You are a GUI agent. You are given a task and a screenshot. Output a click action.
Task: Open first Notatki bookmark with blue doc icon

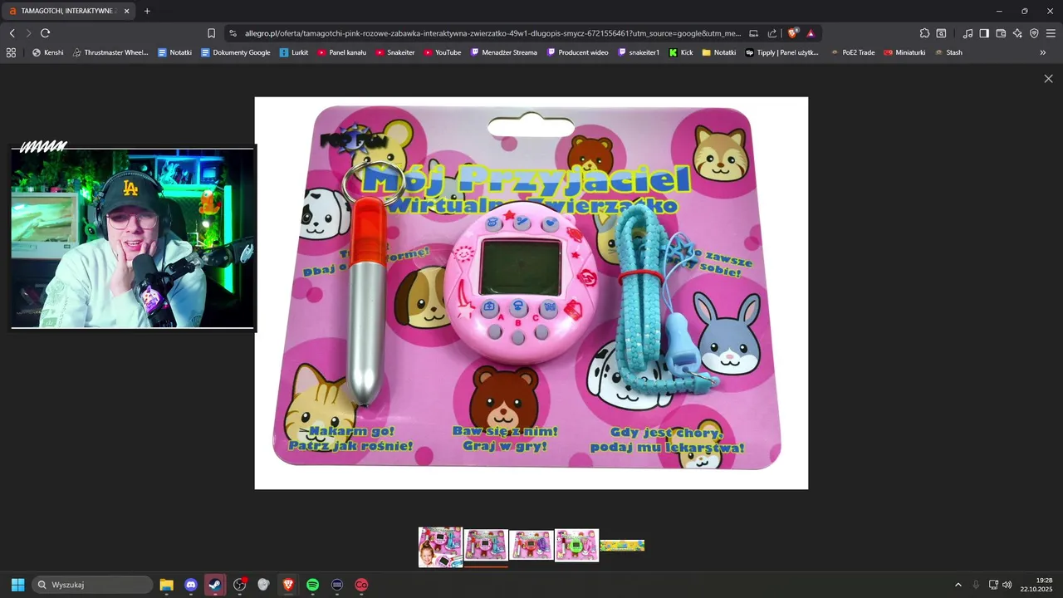pyautogui.click(x=174, y=52)
